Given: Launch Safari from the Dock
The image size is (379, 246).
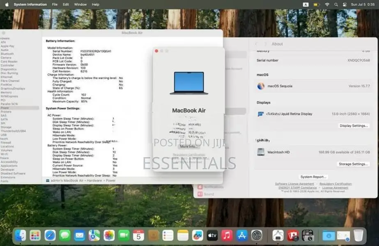Looking at the screenshot, I should click(50, 235).
